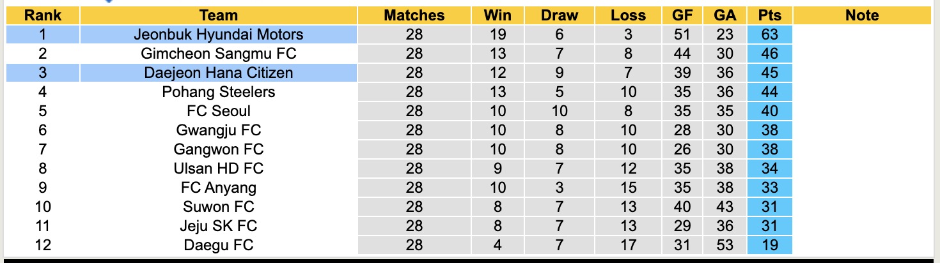Viewport: 940px width, 263px height.
Task: Click the Matches column header
Action: (414, 15)
